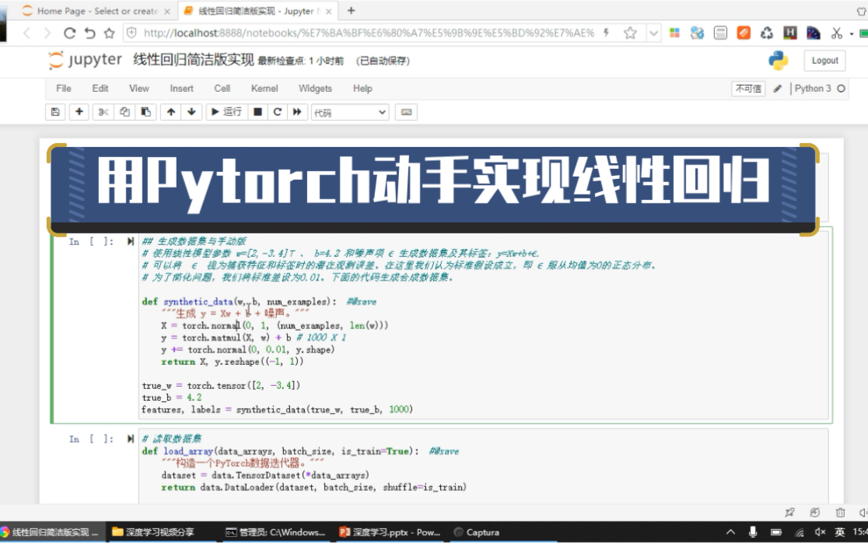This screenshot has width=868, height=543.
Task: Run the current cell with 运行 button
Action: tap(225, 112)
